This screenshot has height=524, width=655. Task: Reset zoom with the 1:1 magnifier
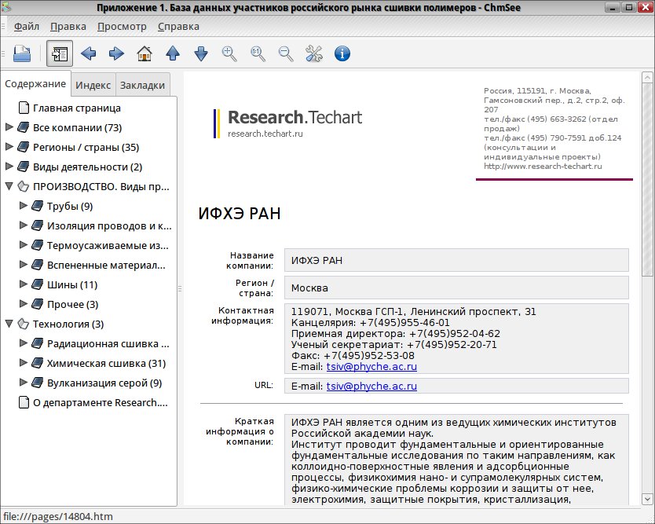pos(258,53)
